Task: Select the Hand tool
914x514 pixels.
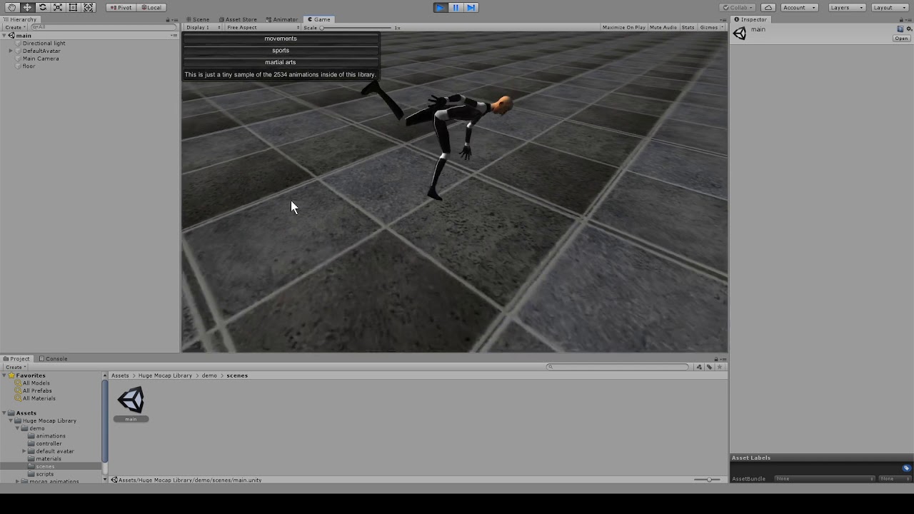Action: click(11, 7)
